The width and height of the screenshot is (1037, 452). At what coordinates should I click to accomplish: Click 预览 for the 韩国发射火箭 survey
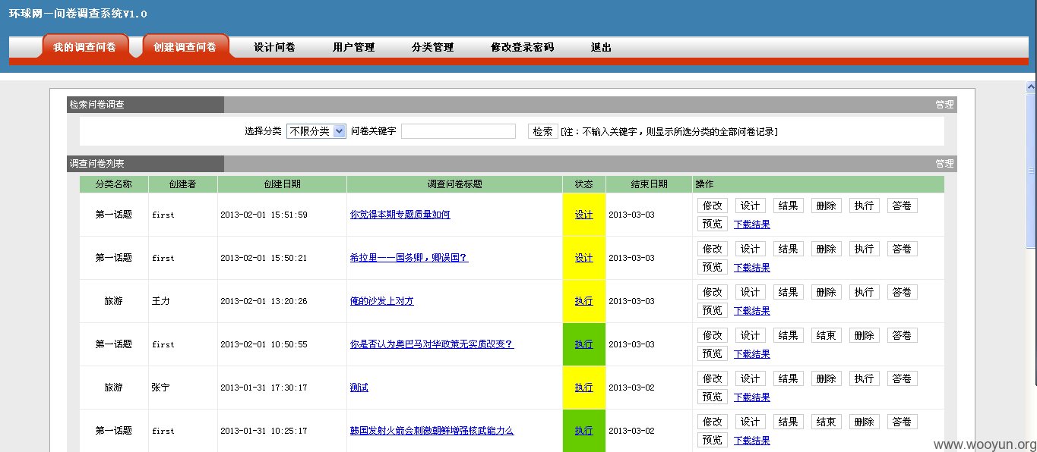pyautogui.click(x=712, y=440)
